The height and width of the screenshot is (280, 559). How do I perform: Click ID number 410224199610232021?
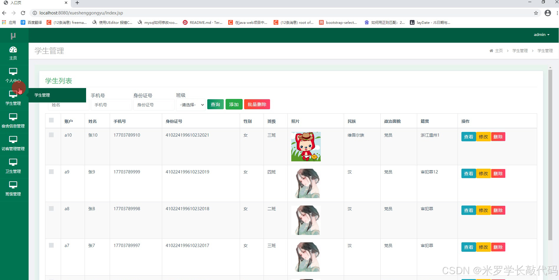point(187,135)
